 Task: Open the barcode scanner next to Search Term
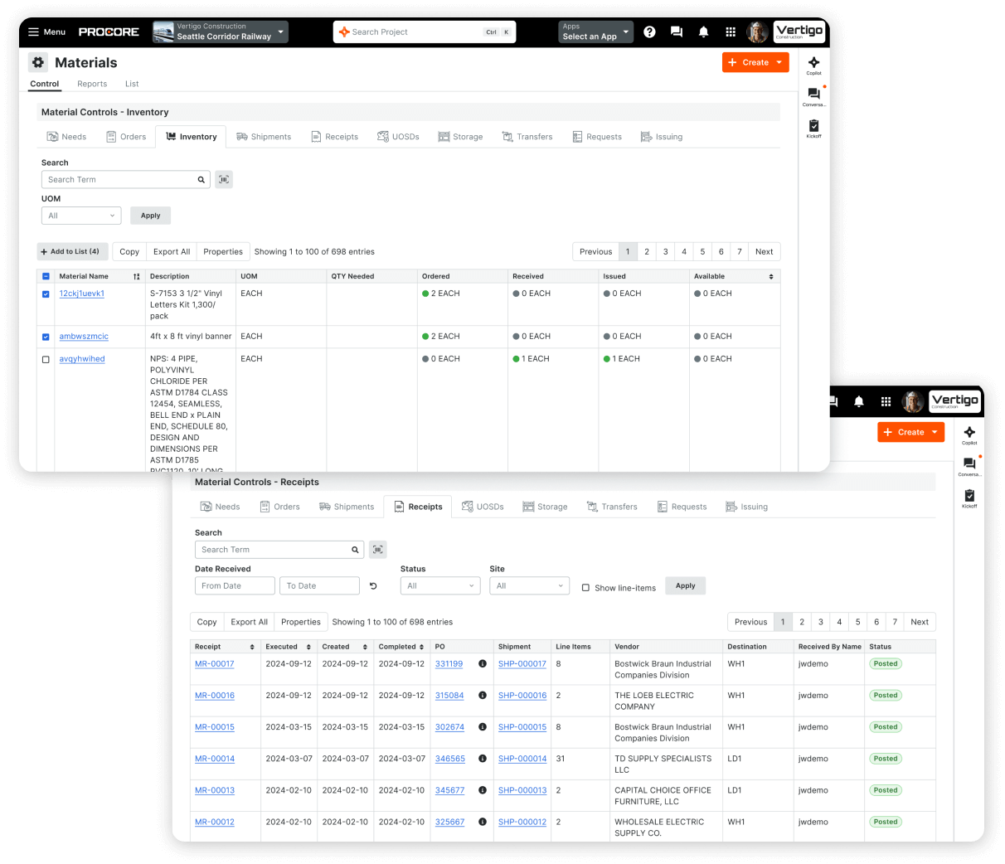click(x=223, y=179)
